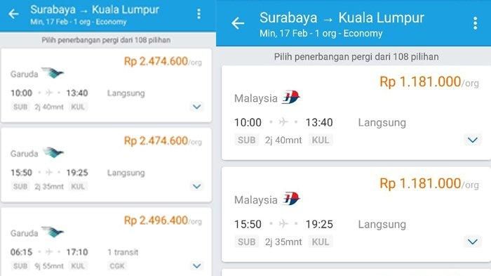This screenshot has width=491, height=276.
Task: Expand details of Malaysia 15:50 flight
Action: 473,242
